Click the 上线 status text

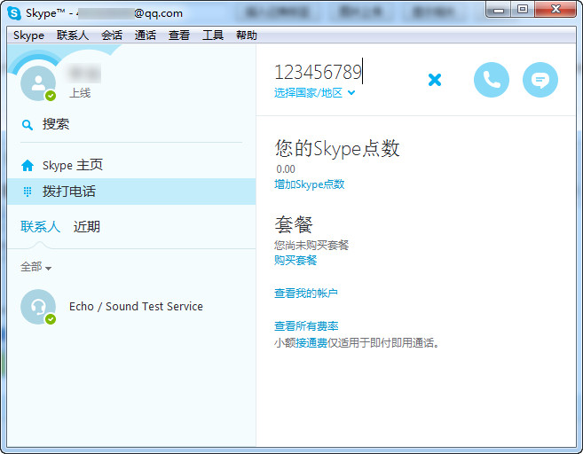tap(80, 93)
